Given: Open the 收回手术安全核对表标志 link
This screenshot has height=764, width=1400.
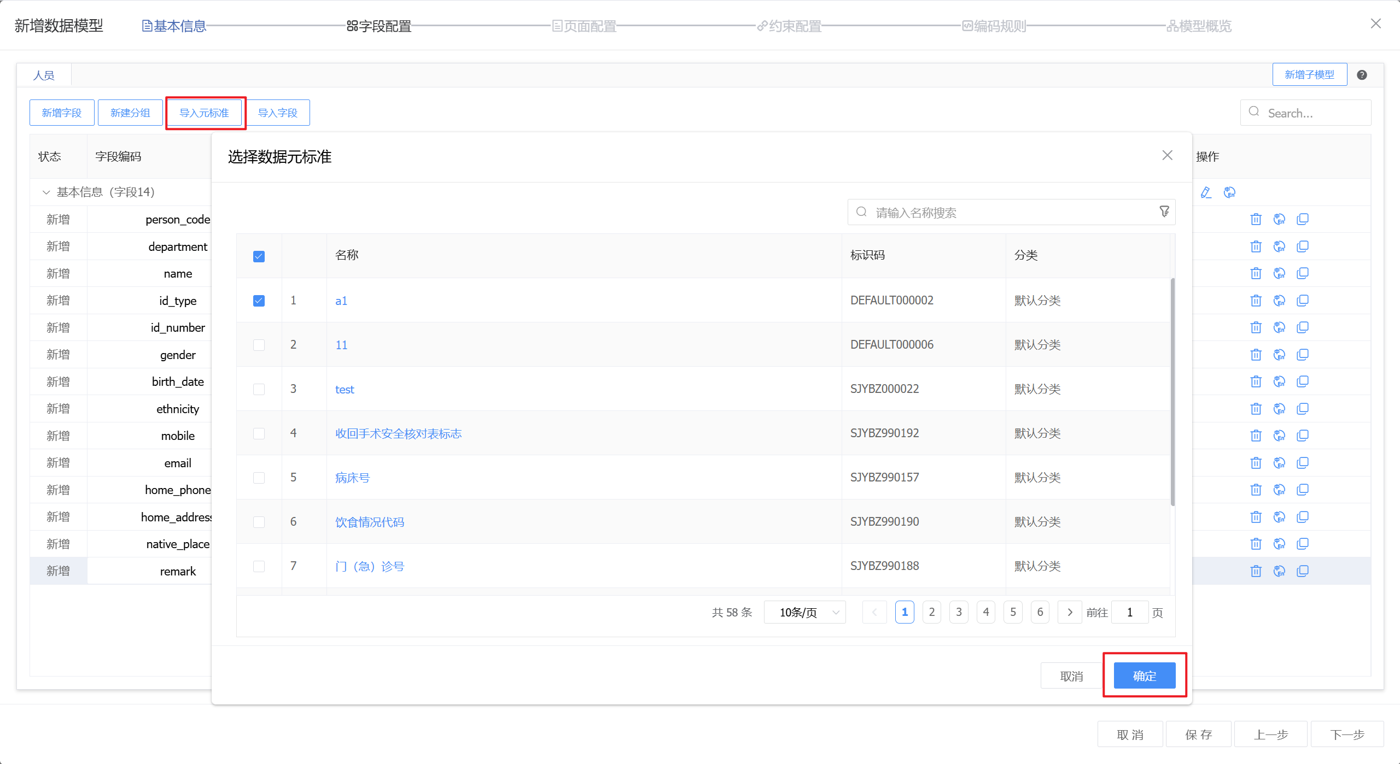Looking at the screenshot, I should coord(398,433).
